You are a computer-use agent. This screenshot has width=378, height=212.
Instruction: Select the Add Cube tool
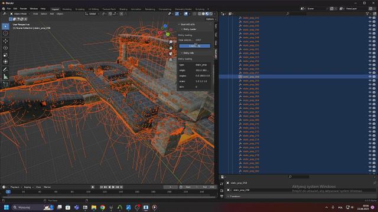(5, 84)
